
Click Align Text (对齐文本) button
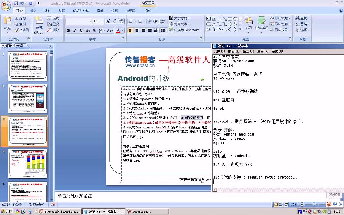(179, 24)
